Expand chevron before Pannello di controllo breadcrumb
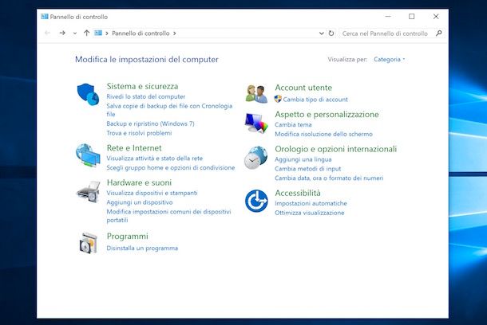 107,33
